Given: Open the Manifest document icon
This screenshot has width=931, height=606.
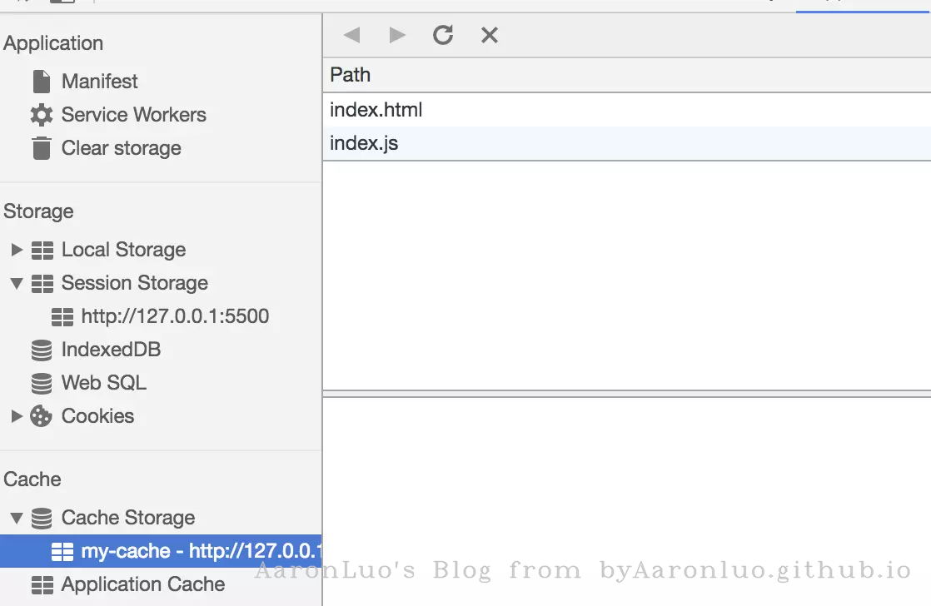Looking at the screenshot, I should pyautogui.click(x=41, y=82).
